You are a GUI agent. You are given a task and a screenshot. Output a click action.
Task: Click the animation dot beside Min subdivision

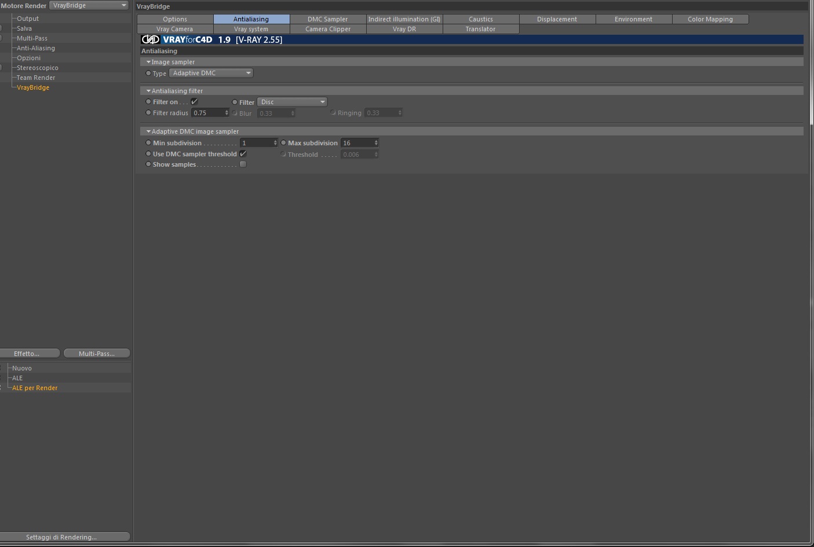click(x=148, y=143)
